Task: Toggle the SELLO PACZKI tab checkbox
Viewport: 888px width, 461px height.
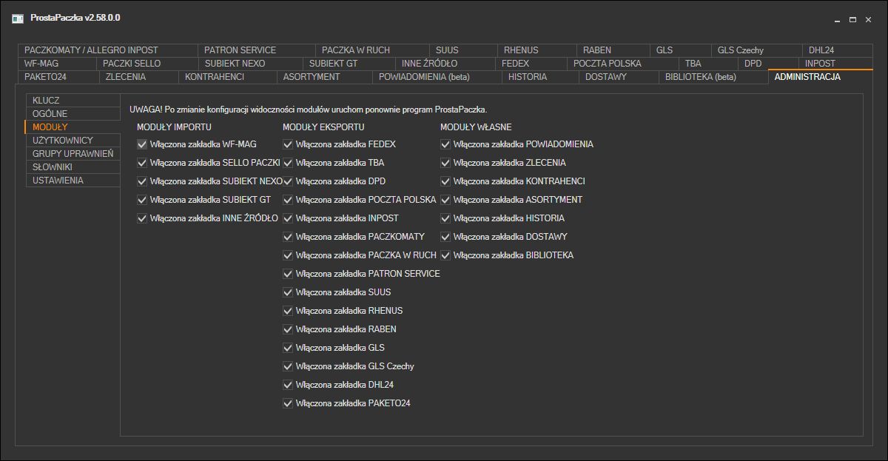Action: [142, 163]
